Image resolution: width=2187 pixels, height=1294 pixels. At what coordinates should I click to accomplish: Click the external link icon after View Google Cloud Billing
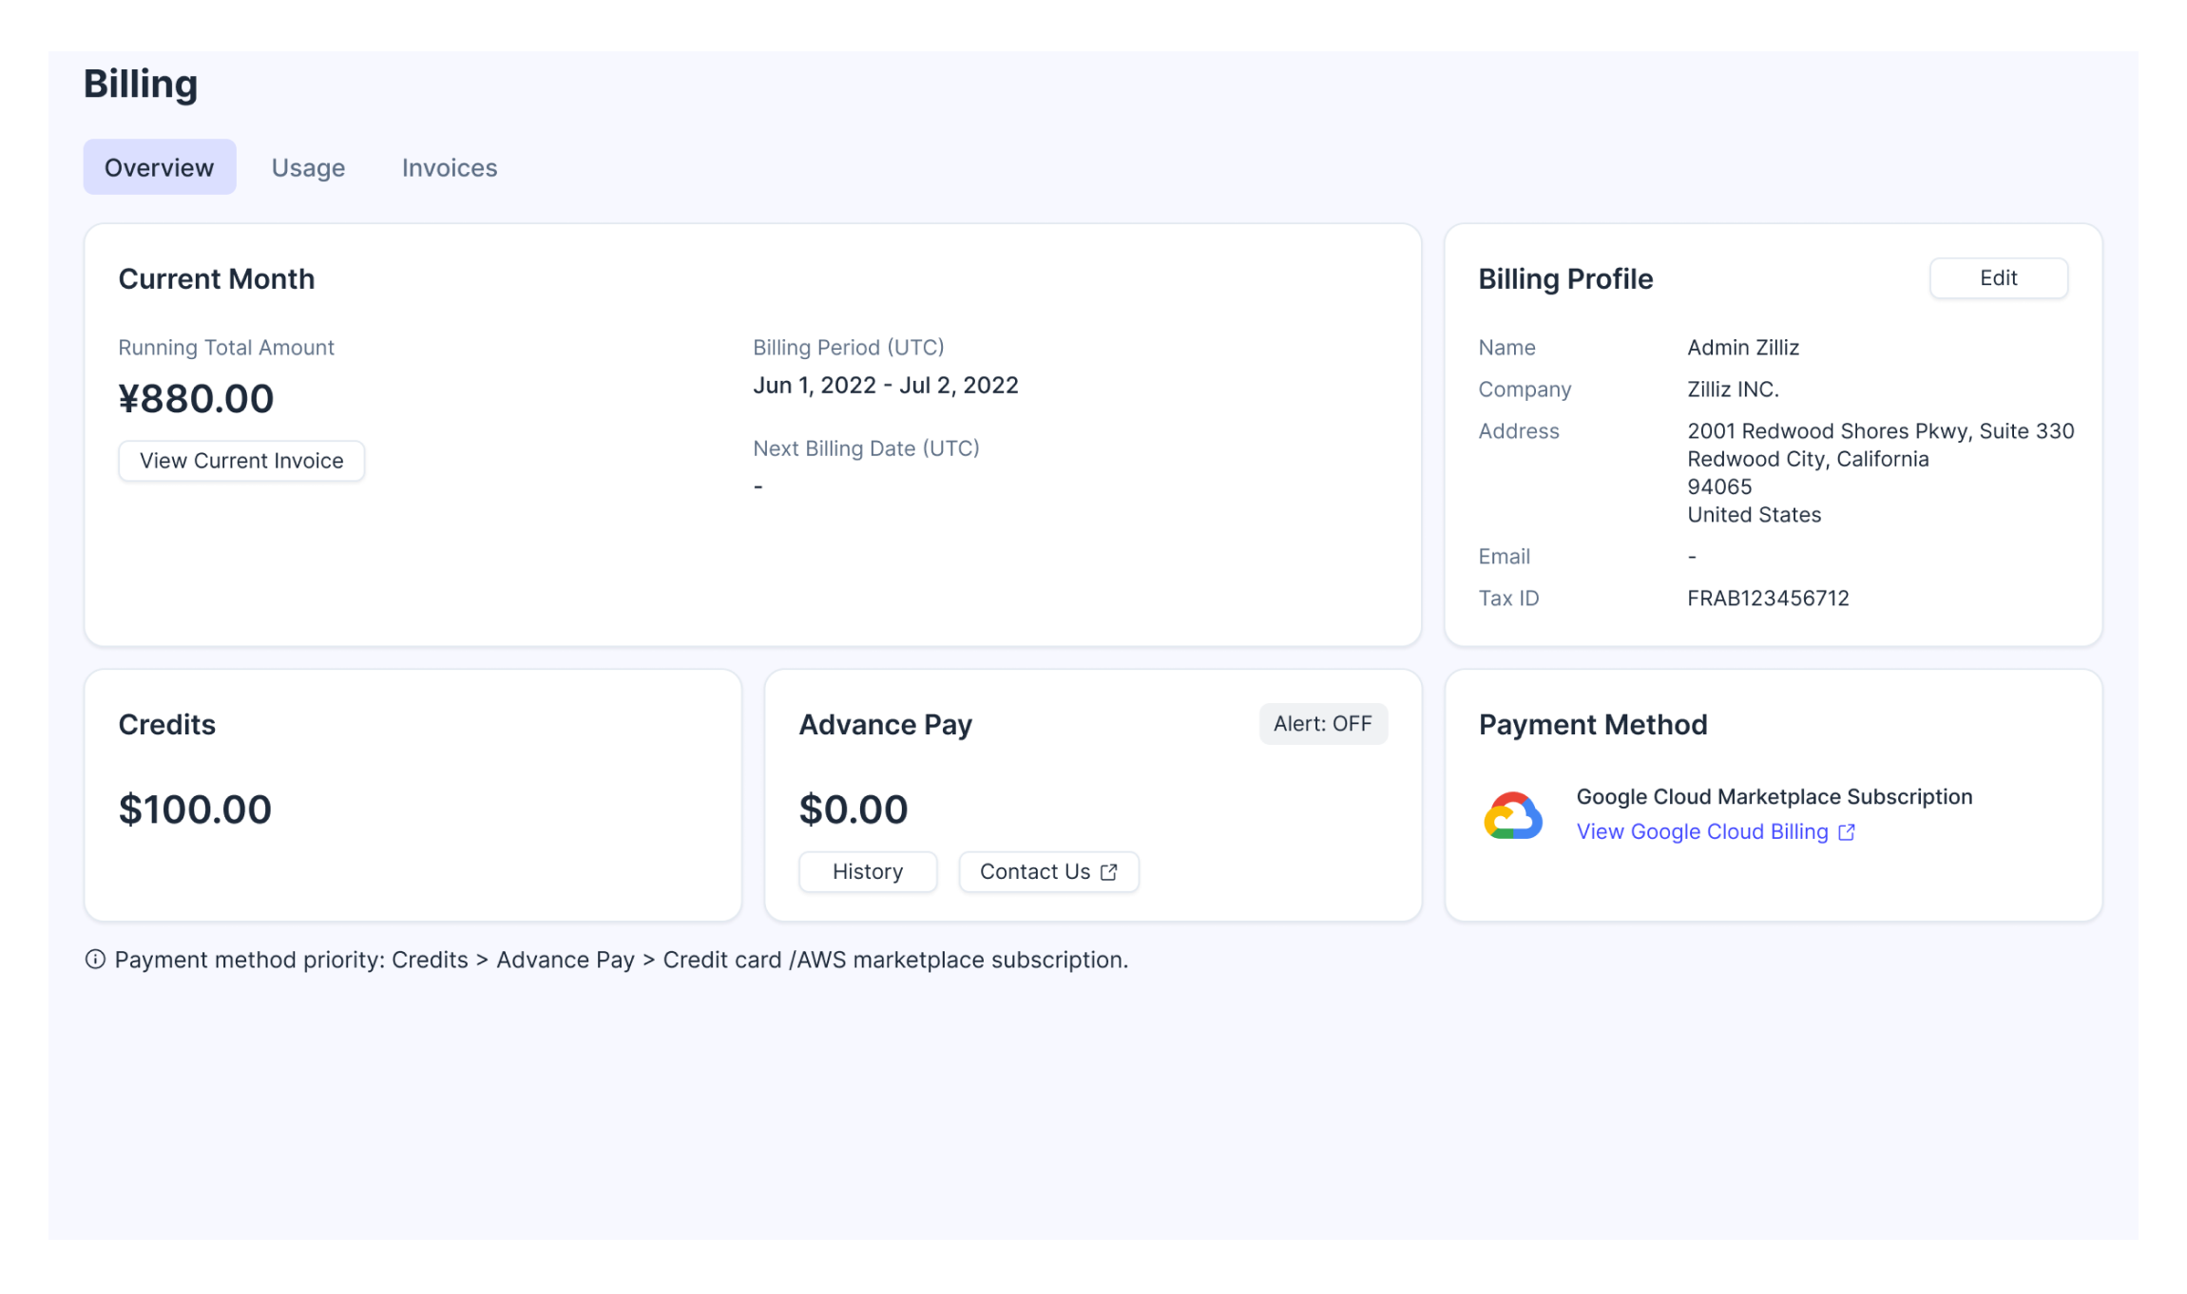point(1846,831)
